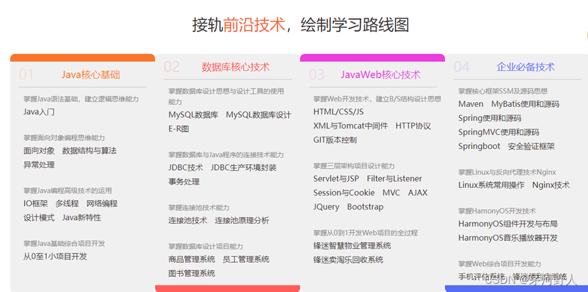Screen dimensions: 588x292
Task: Click the '事务处理' topic
Action: tap(184, 182)
